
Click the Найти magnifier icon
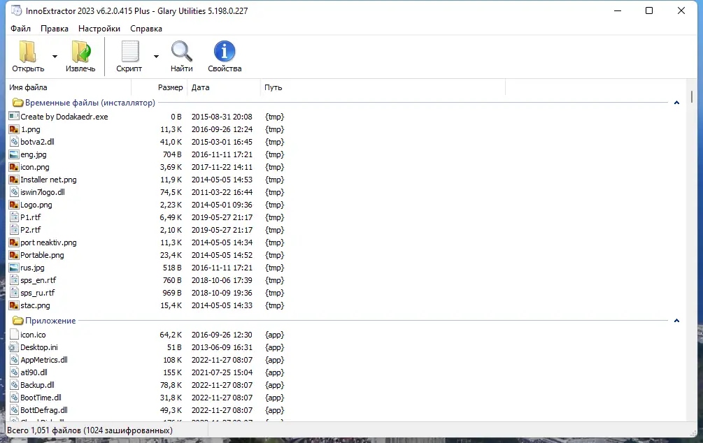pyautogui.click(x=182, y=52)
